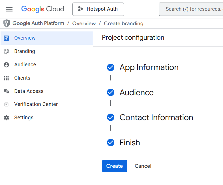Screen dimensions: 223x185
Task: Click the Audience person icon
Action: 7,65
